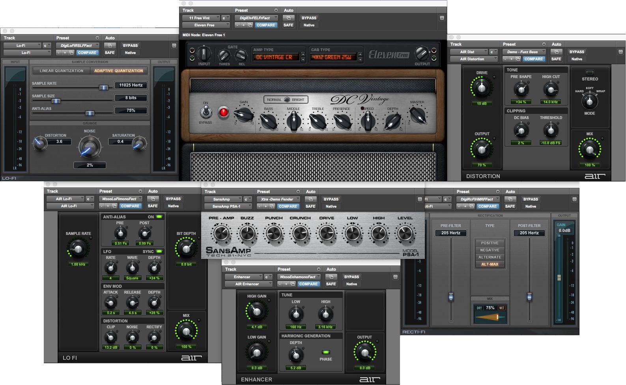Turn the DRIVE knob in AIR Distortion
626x385 pixels.
coord(482,88)
